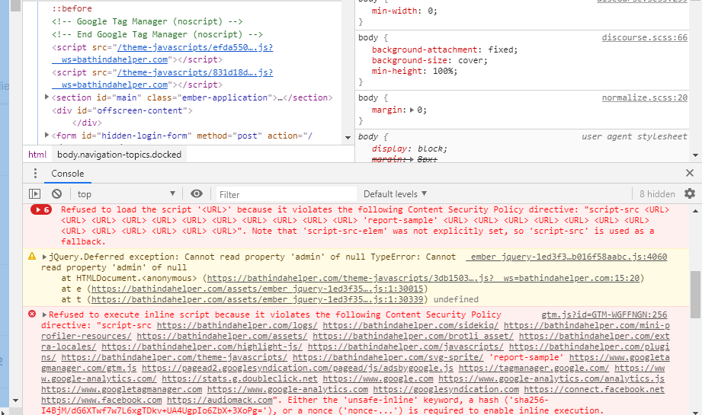Viewport: 702px width, 415px height.
Task: Open https://bathindahelper.com/logs/ link
Action: tap(237, 325)
